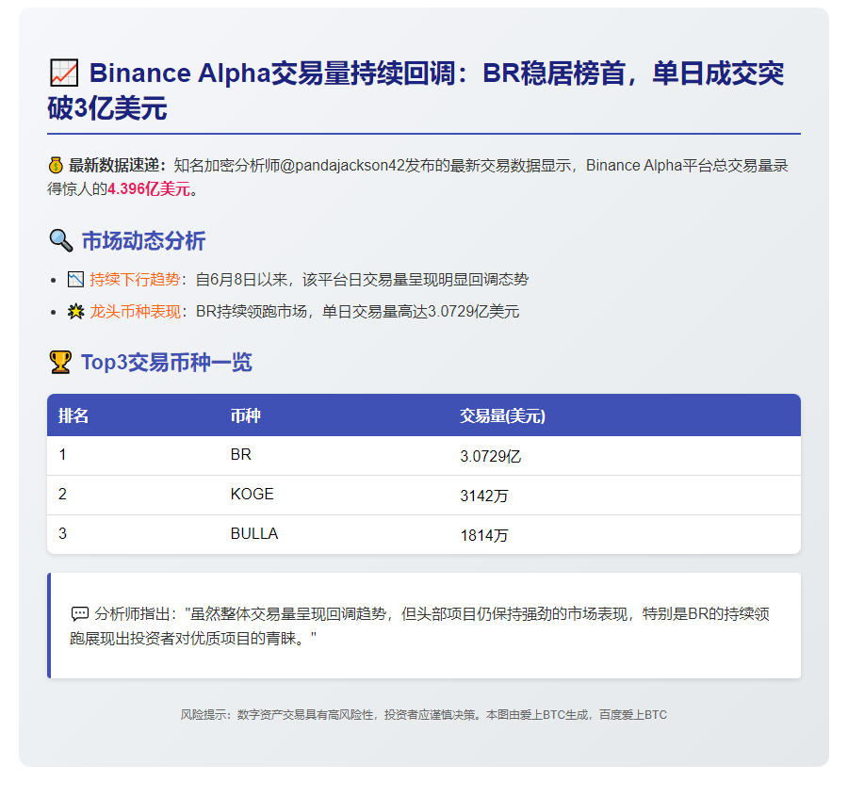Screen dimensions: 848x797
Task: Click the 自6月8日以来 bullet sentence
Action: tap(362, 280)
